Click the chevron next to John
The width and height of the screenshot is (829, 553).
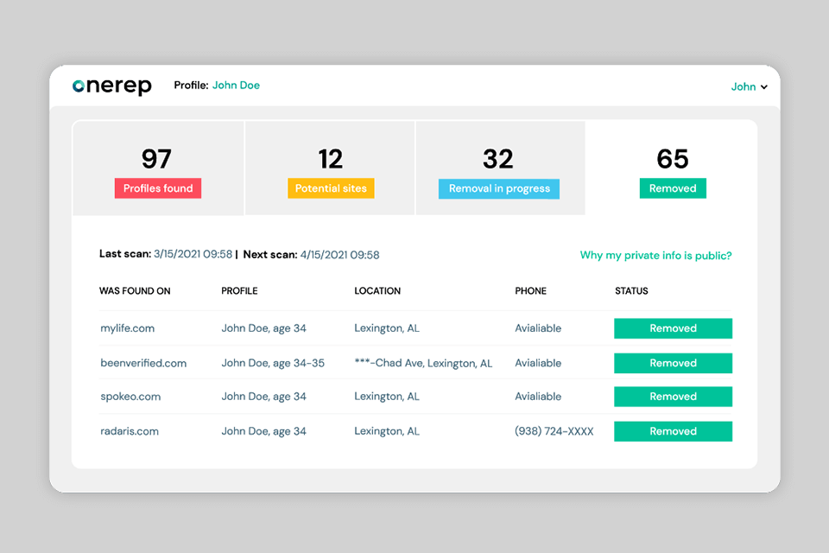tap(764, 87)
